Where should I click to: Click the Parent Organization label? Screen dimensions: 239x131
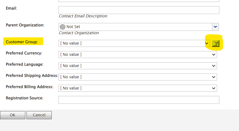25,25
